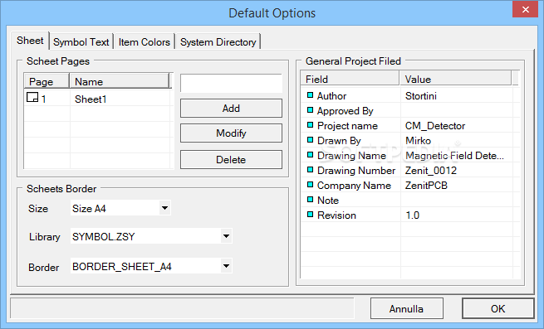
Task: Click the empty Approved By value cell
Action: pos(456,110)
